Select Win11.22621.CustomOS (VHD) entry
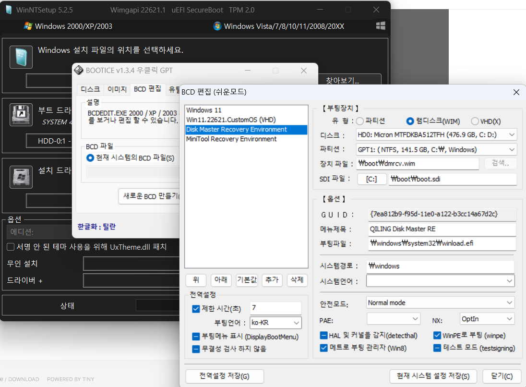The width and height of the screenshot is (526, 387). coord(246,120)
